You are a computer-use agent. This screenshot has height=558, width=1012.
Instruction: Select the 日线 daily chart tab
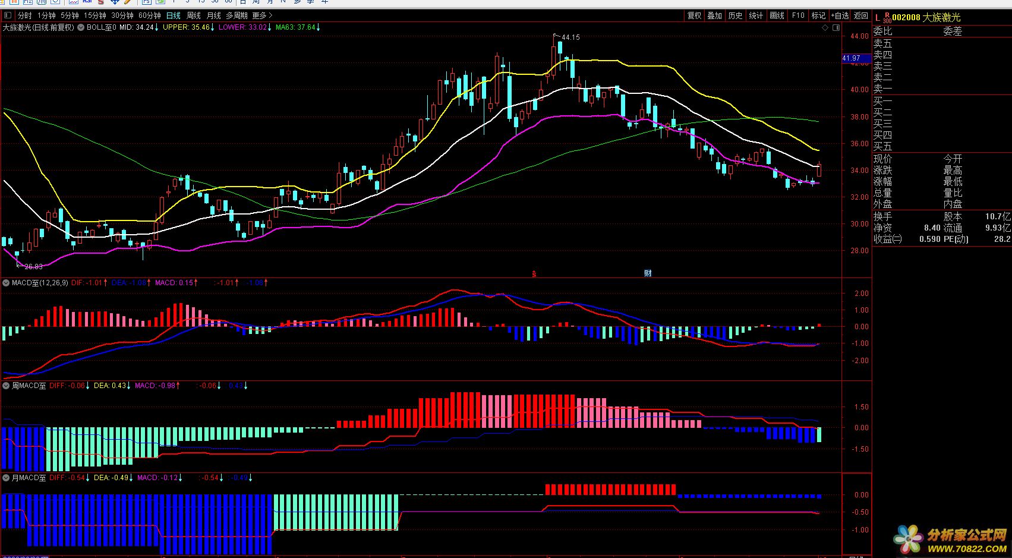click(x=174, y=15)
